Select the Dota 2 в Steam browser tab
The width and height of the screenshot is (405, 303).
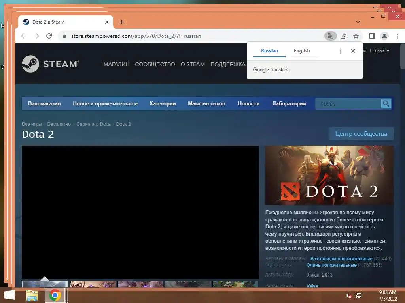pos(66,22)
